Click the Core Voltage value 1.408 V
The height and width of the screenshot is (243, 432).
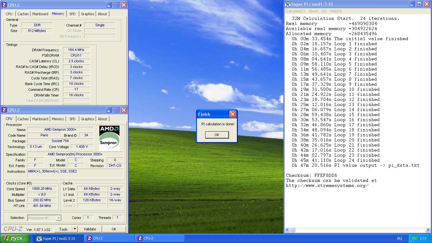click(x=82, y=147)
